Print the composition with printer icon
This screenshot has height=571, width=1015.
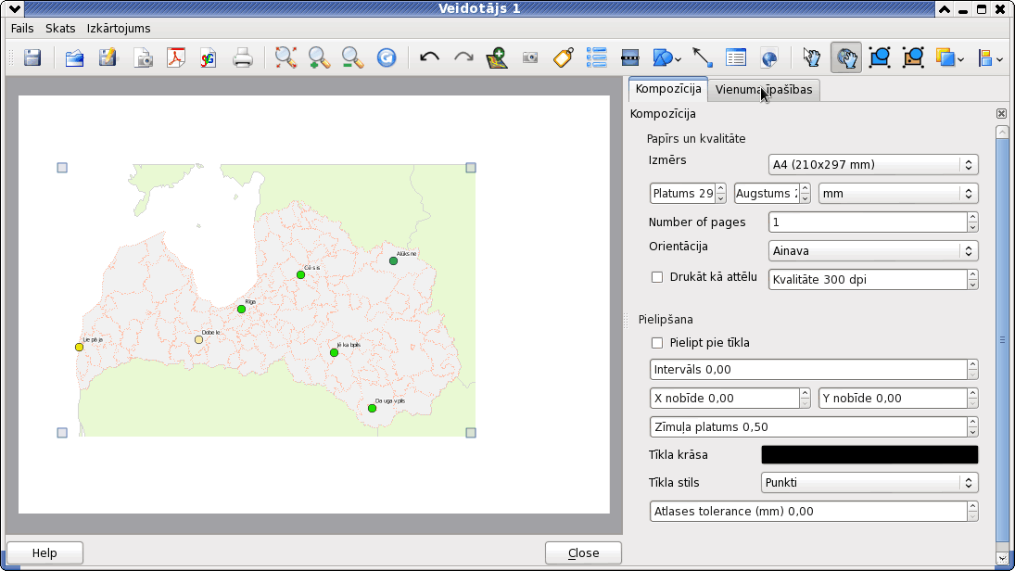(243, 58)
